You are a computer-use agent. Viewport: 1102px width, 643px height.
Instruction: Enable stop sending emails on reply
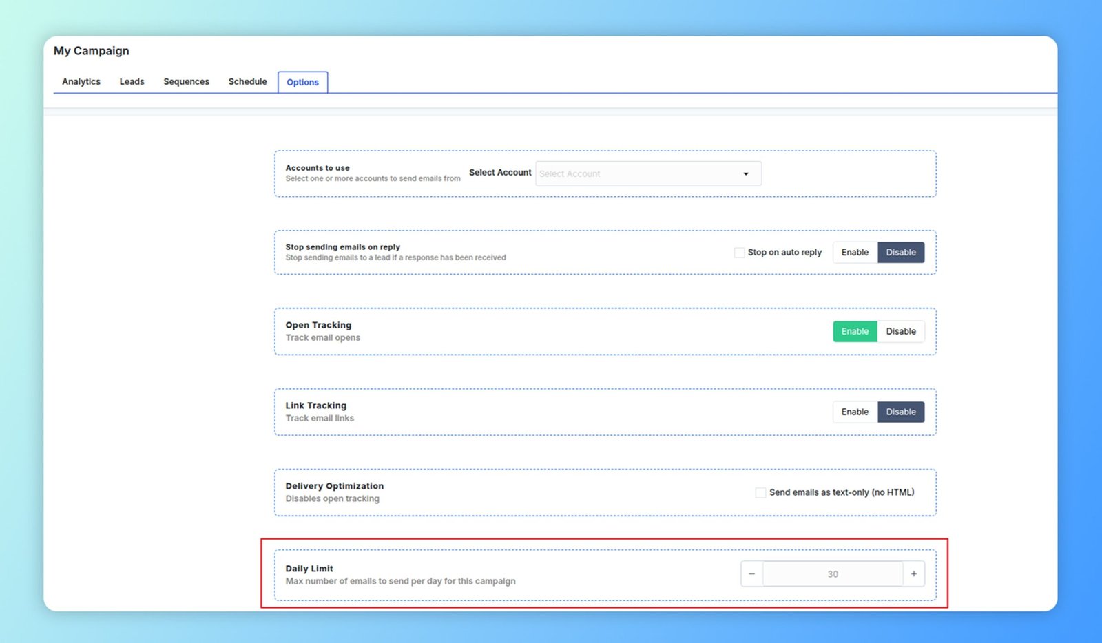(855, 253)
